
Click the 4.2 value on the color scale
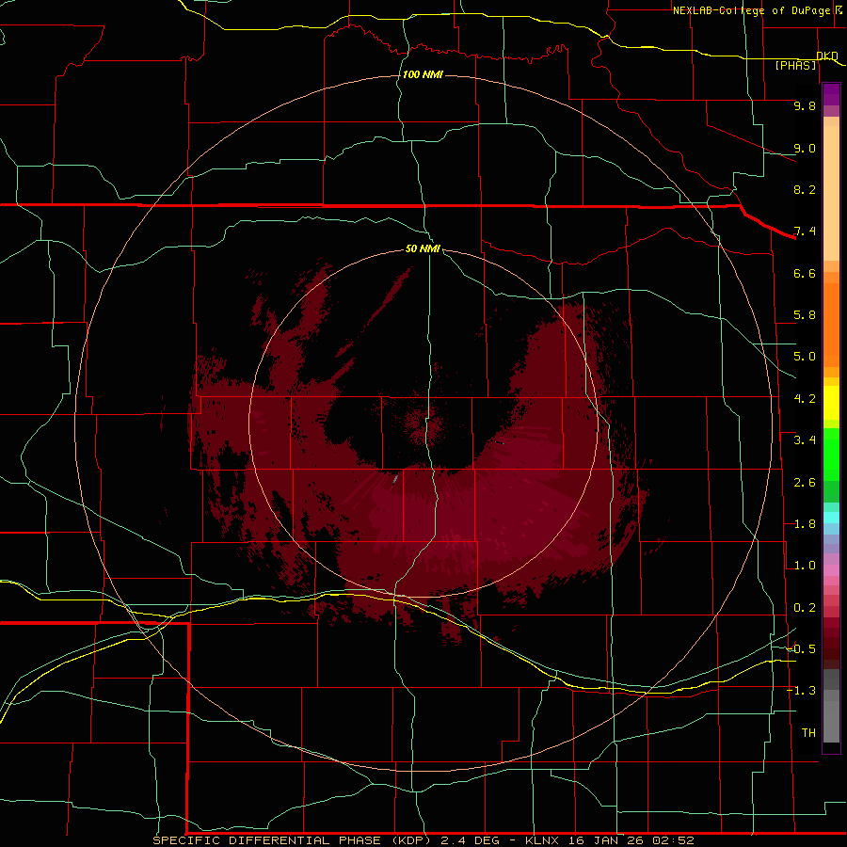point(805,399)
